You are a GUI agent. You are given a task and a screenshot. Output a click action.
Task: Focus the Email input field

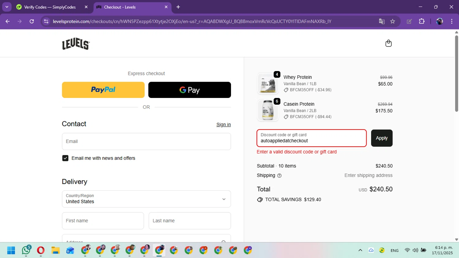point(146,141)
